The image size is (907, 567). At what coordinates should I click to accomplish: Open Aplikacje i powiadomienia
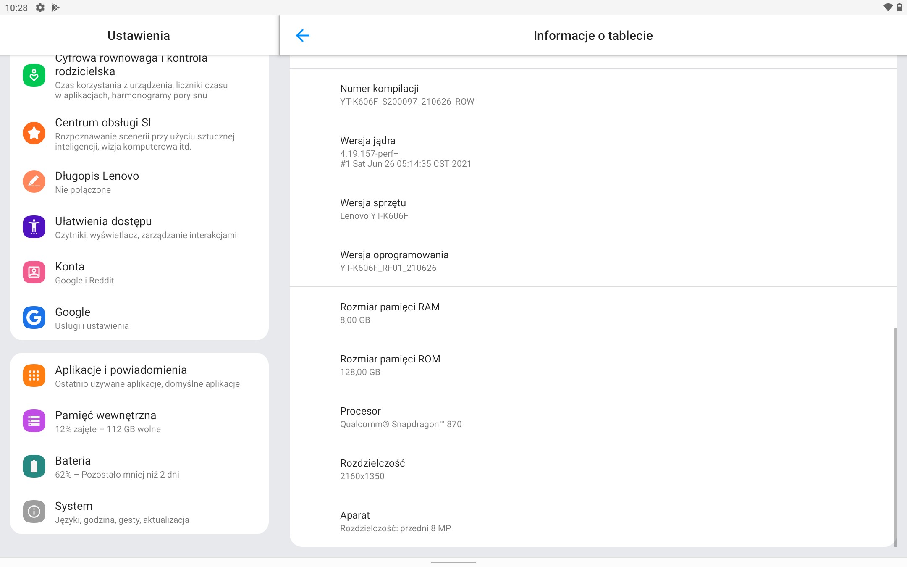139,376
